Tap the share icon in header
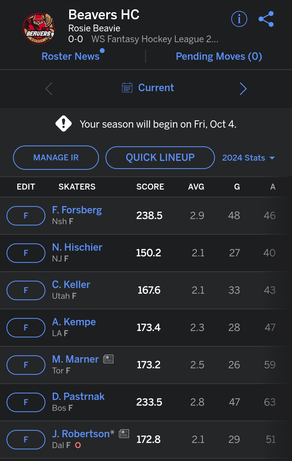This screenshot has width=292, height=461. pyautogui.click(x=266, y=19)
